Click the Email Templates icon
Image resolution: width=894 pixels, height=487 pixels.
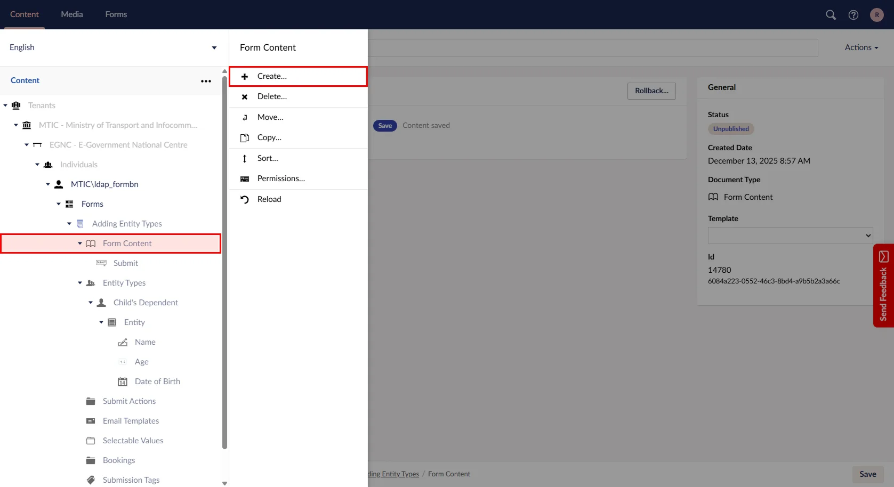(x=91, y=421)
